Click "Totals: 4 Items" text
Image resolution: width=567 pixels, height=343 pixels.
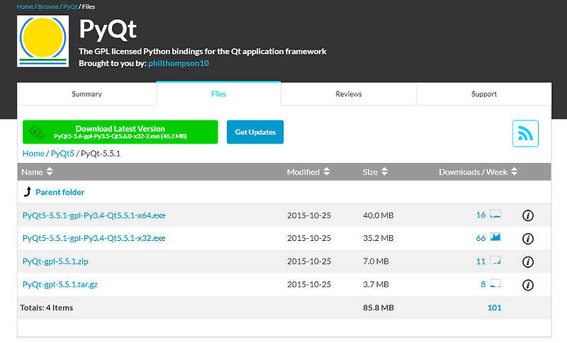point(46,308)
